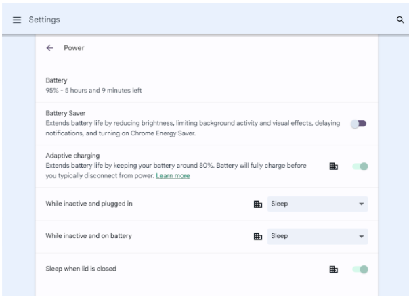The width and height of the screenshot is (409, 299).
Task: Click the While inactive and plugged in label
Action: click(89, 203)
